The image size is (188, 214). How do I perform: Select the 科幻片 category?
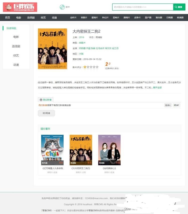pos(105,18)
